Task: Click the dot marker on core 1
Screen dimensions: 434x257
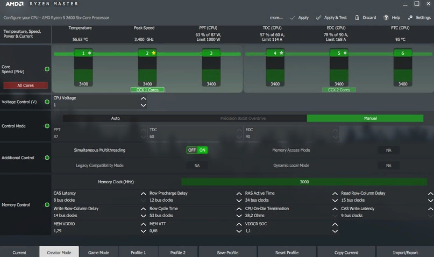Action: click(x=90, y=53)
